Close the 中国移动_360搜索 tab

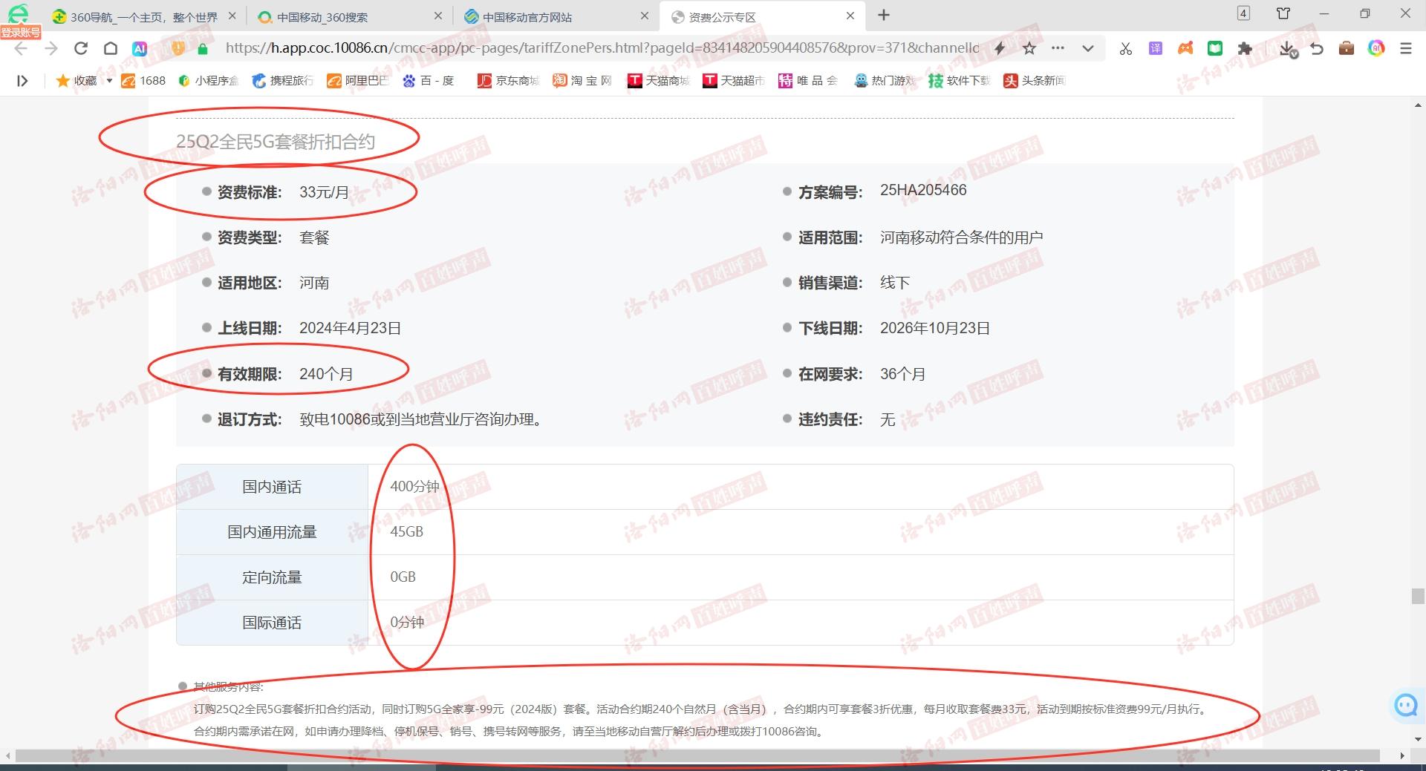pyautogui.click(x=438, y=16)
